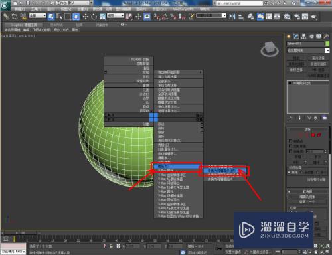Toggle Window/Crossing selection mode

tap(76, 17)
